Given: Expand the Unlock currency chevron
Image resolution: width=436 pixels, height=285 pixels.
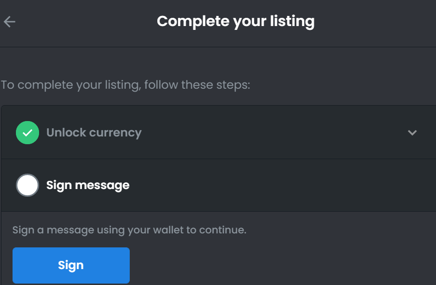Looking at the screenshot, I should click(x=412, y=133).
